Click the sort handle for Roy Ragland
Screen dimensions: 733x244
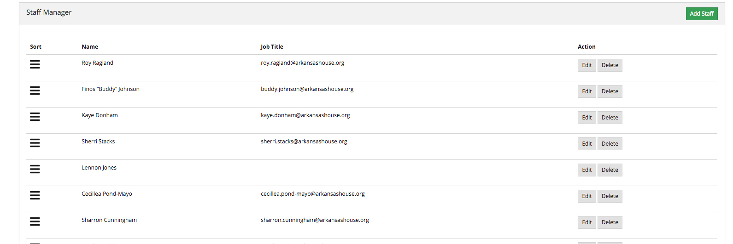tap(35, 64)
